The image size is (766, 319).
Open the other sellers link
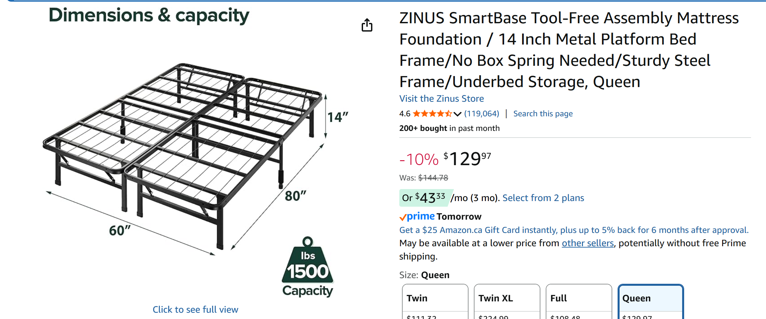click(588, 243)
